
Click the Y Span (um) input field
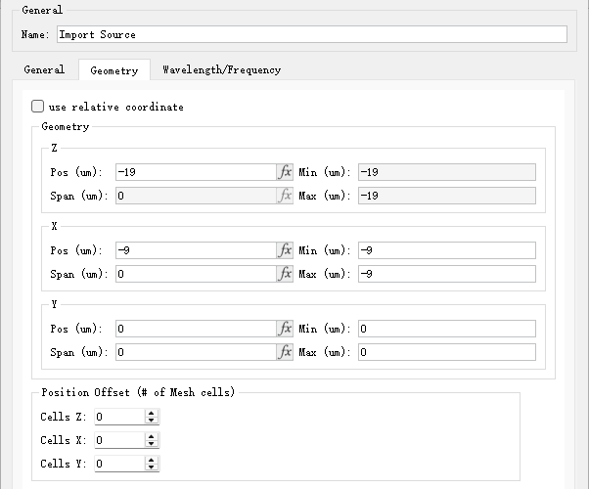point(196,352)
